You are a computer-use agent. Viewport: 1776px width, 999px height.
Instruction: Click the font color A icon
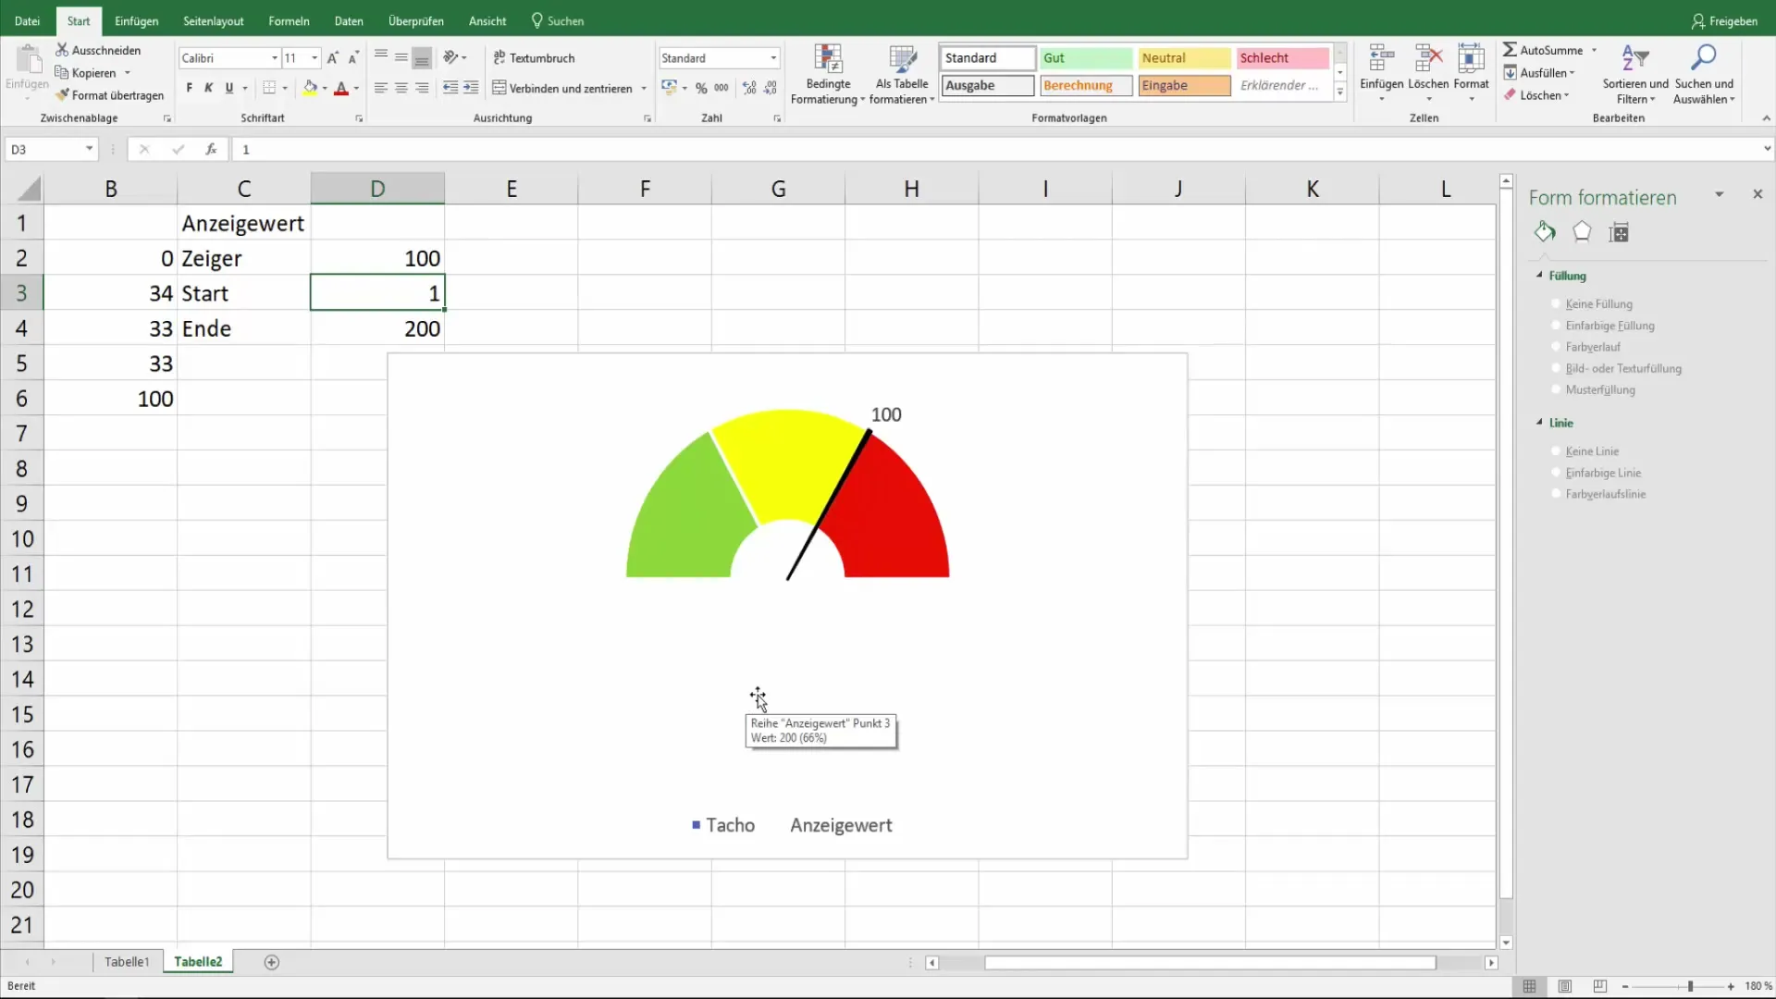pyautogui.click(x=340, y=88)
